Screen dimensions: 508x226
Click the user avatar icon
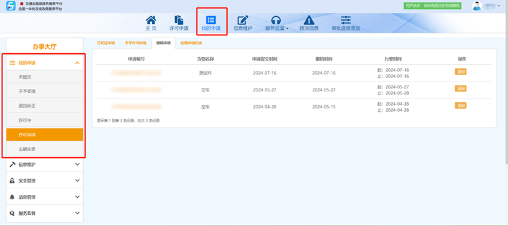click(x=476, y=6)
